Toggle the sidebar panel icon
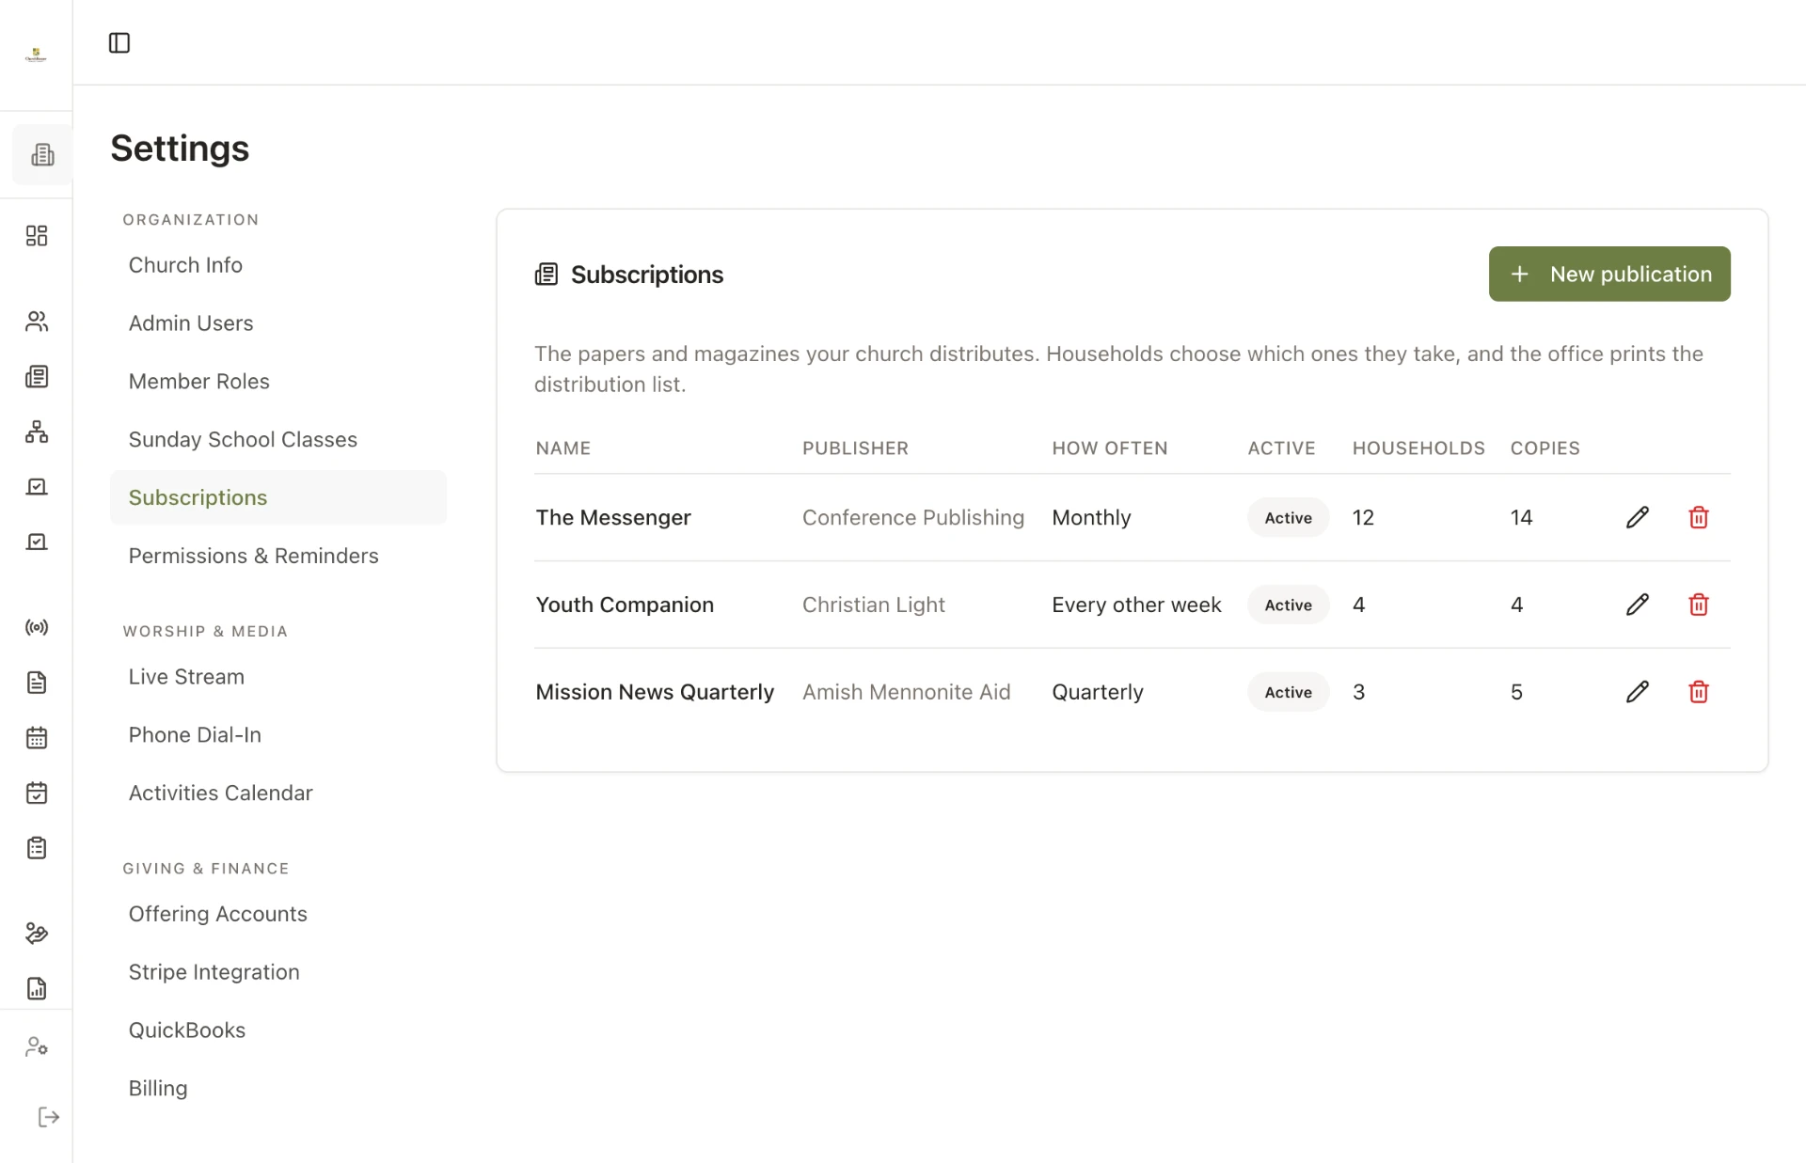1806x1163 pixels. pyautogui.click(x=119, y=42)
